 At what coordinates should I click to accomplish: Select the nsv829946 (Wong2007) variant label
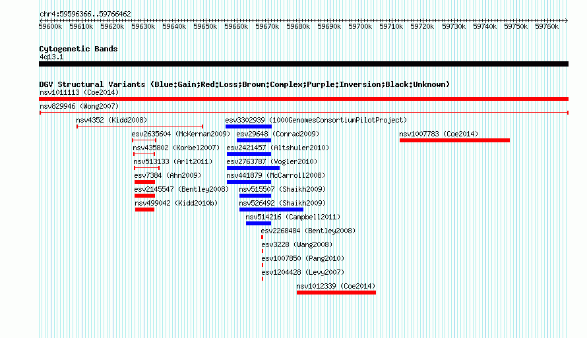[x=79, y=106]
